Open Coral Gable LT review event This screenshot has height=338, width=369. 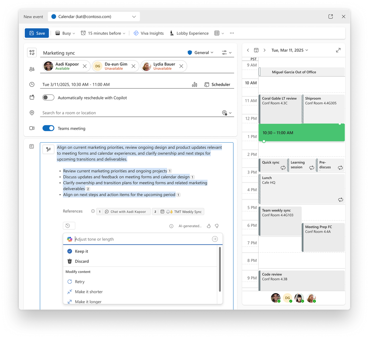pos(280,109)
